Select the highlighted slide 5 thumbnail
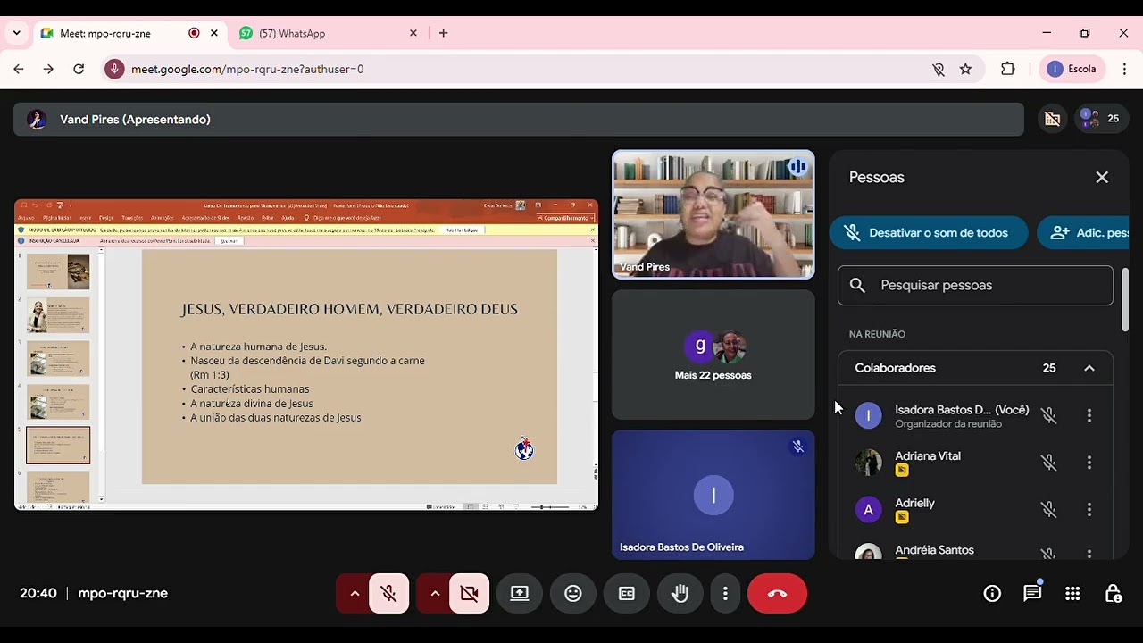Screen dimensions: 1143x643 tap(58, 445)
